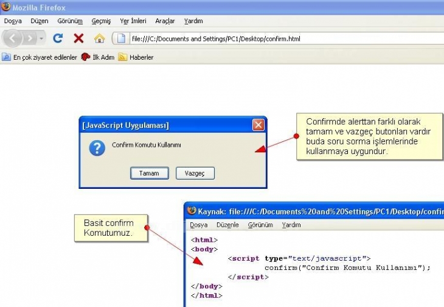Screen dimensions: 444x307
Task: Open Düzenle menu in source viewer
Action: point(227,225)
